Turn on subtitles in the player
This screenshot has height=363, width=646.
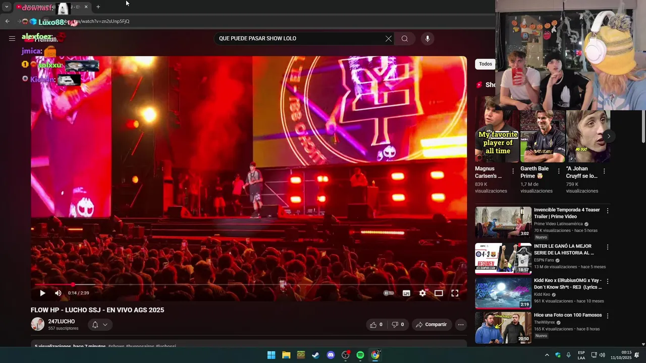[406, 293]
